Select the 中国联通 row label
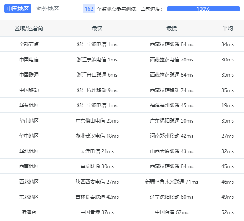244x221 pixels. [29, 75]
